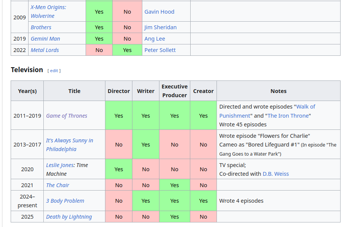Screen dimensions: 344x227
Task: Select Leslie Jones Director Yes cell
Action: [119, 169]
